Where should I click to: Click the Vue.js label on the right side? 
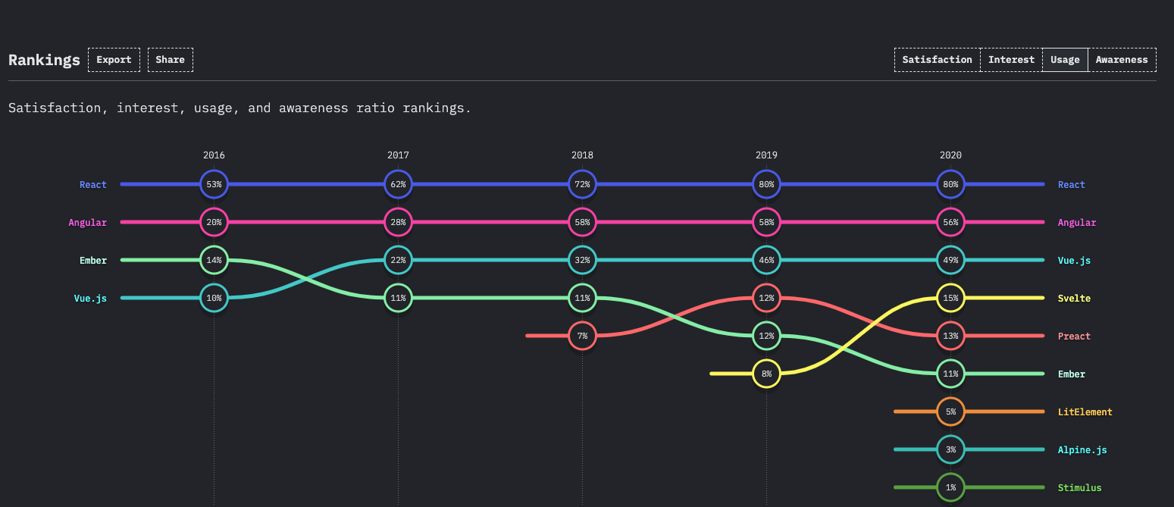[x=1074, y=260]
